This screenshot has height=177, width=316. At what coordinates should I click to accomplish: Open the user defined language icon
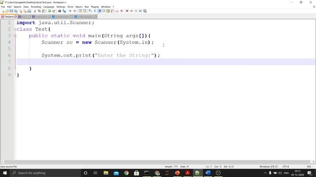(104, 11)
